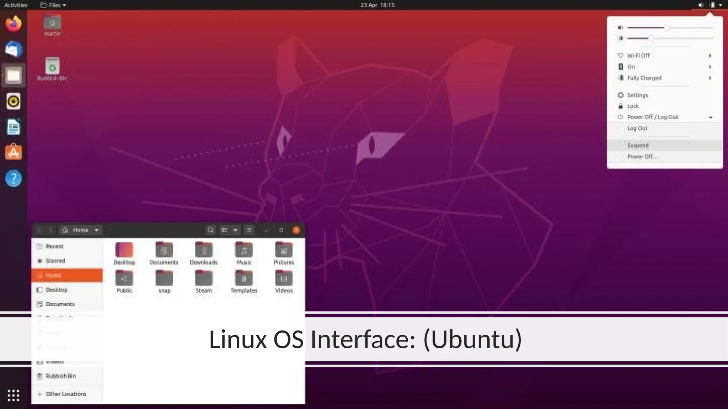The image size is (728, 409).
Task: Open Other Locations in Files sidebar
Action: [67, 394]
